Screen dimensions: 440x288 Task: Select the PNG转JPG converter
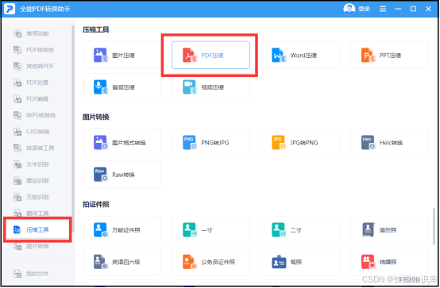pos(210,143)
